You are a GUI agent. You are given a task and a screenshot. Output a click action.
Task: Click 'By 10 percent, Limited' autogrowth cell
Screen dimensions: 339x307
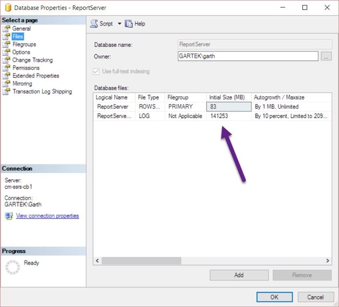(291, 116)
